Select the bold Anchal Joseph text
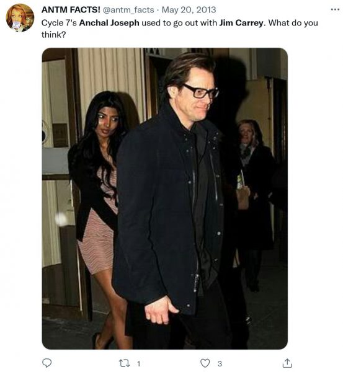This screenshot has width=343, height=372. [109, 23]
